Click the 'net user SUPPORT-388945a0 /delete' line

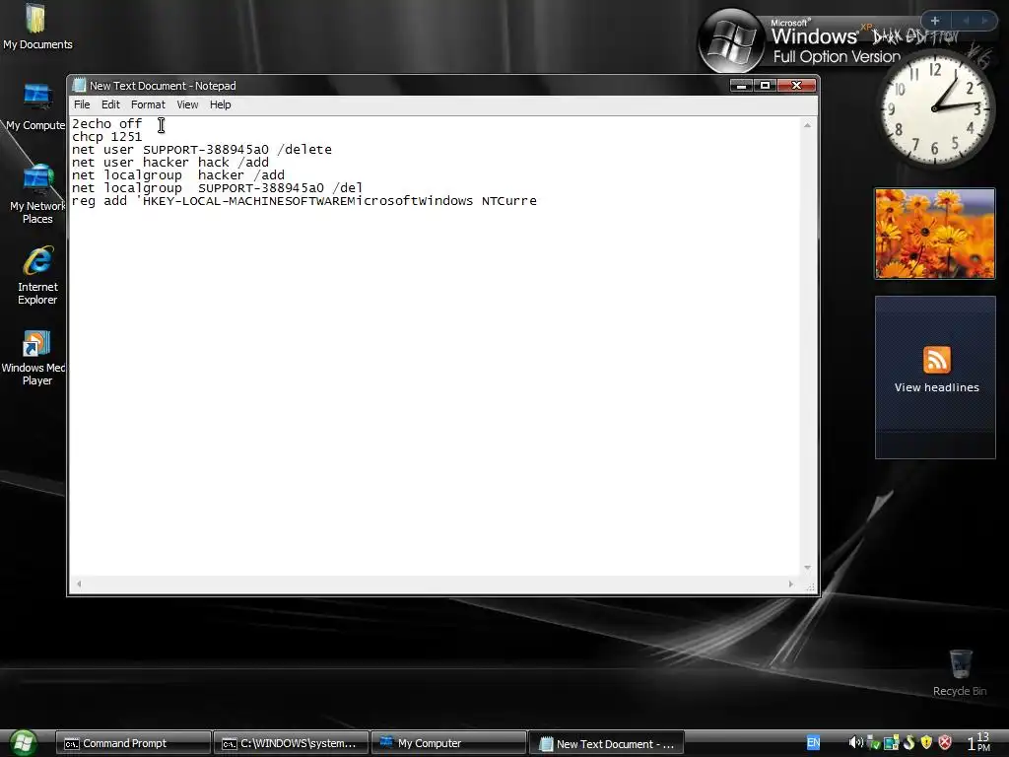click(202, 150)
